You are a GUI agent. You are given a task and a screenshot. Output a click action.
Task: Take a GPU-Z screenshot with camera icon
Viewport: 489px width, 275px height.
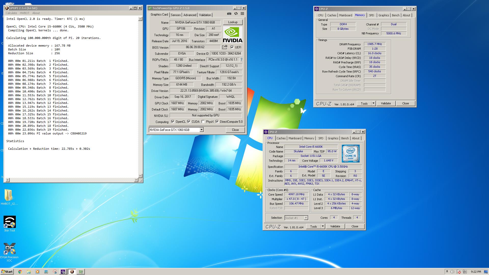coord(229,14)
